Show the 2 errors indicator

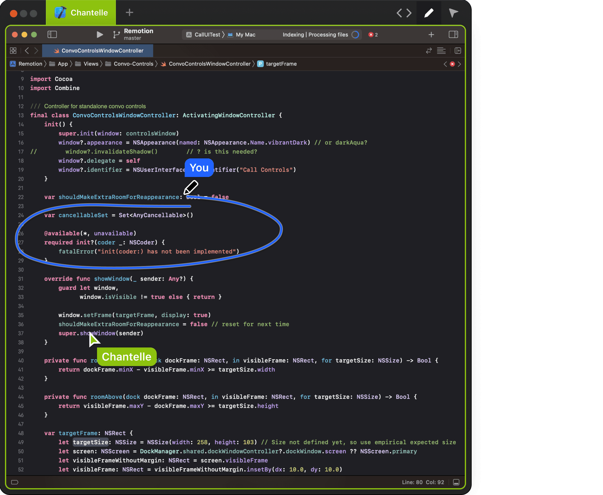tap(373, 35)
